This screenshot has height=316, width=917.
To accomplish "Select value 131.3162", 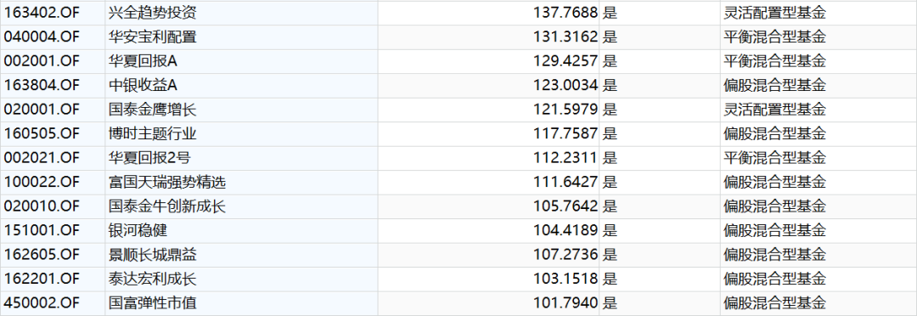I will [565, 37].
